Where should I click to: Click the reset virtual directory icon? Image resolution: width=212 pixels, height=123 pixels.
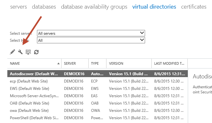(x=28, y=52)
